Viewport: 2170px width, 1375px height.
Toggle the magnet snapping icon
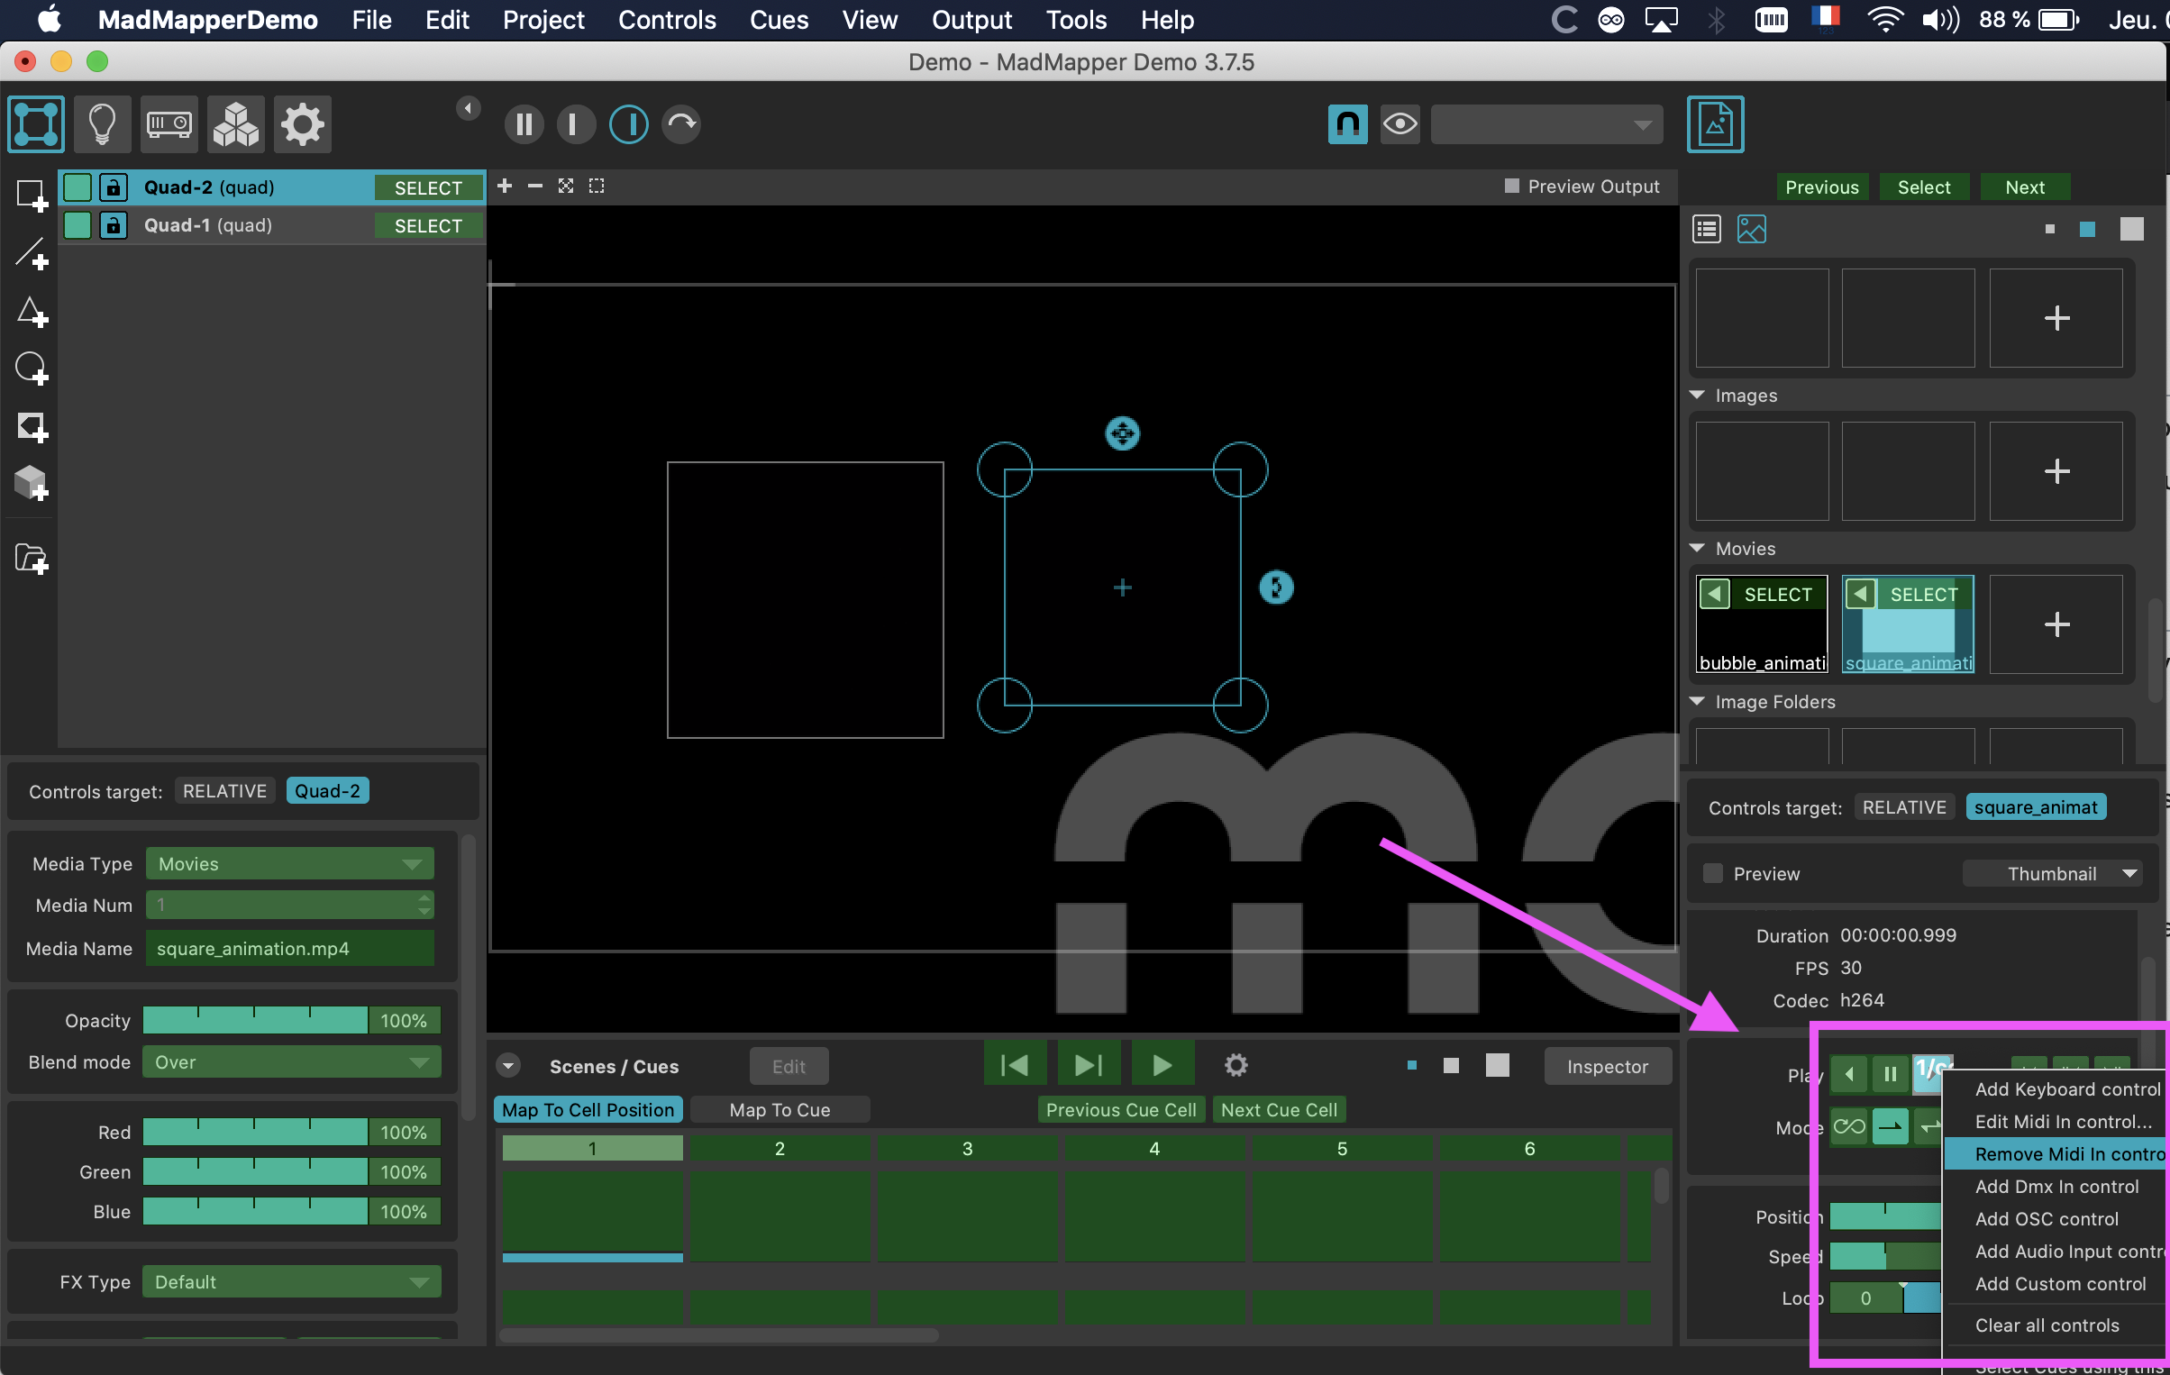pos(1347,124)
